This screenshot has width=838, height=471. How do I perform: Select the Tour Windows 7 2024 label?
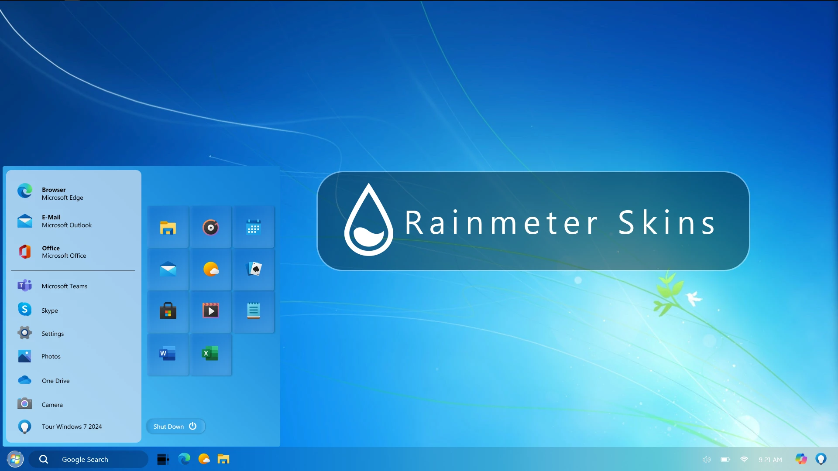click(72, 427)
